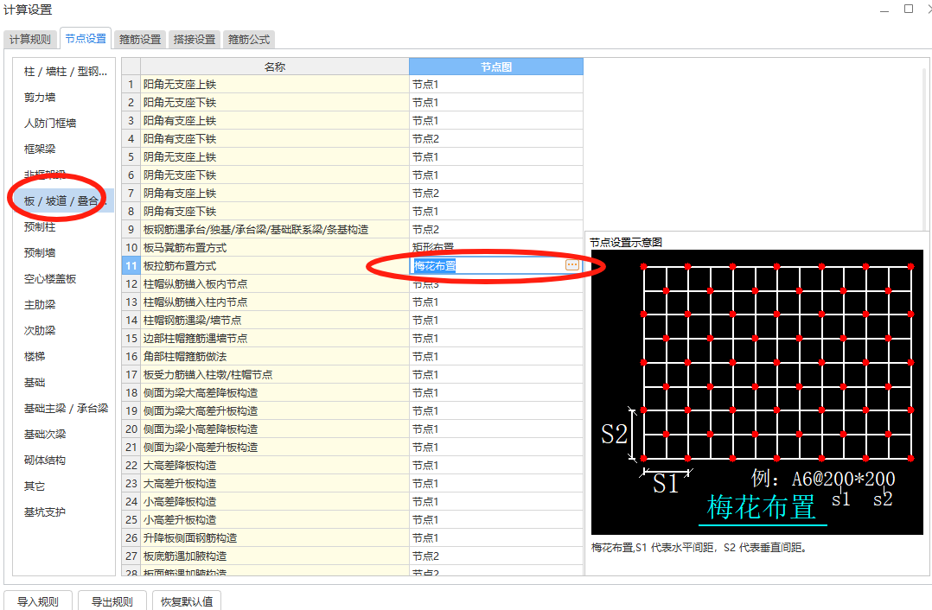Select the 框架梁 category
Screen dimensions: 932x610
[x=64, y=149]
